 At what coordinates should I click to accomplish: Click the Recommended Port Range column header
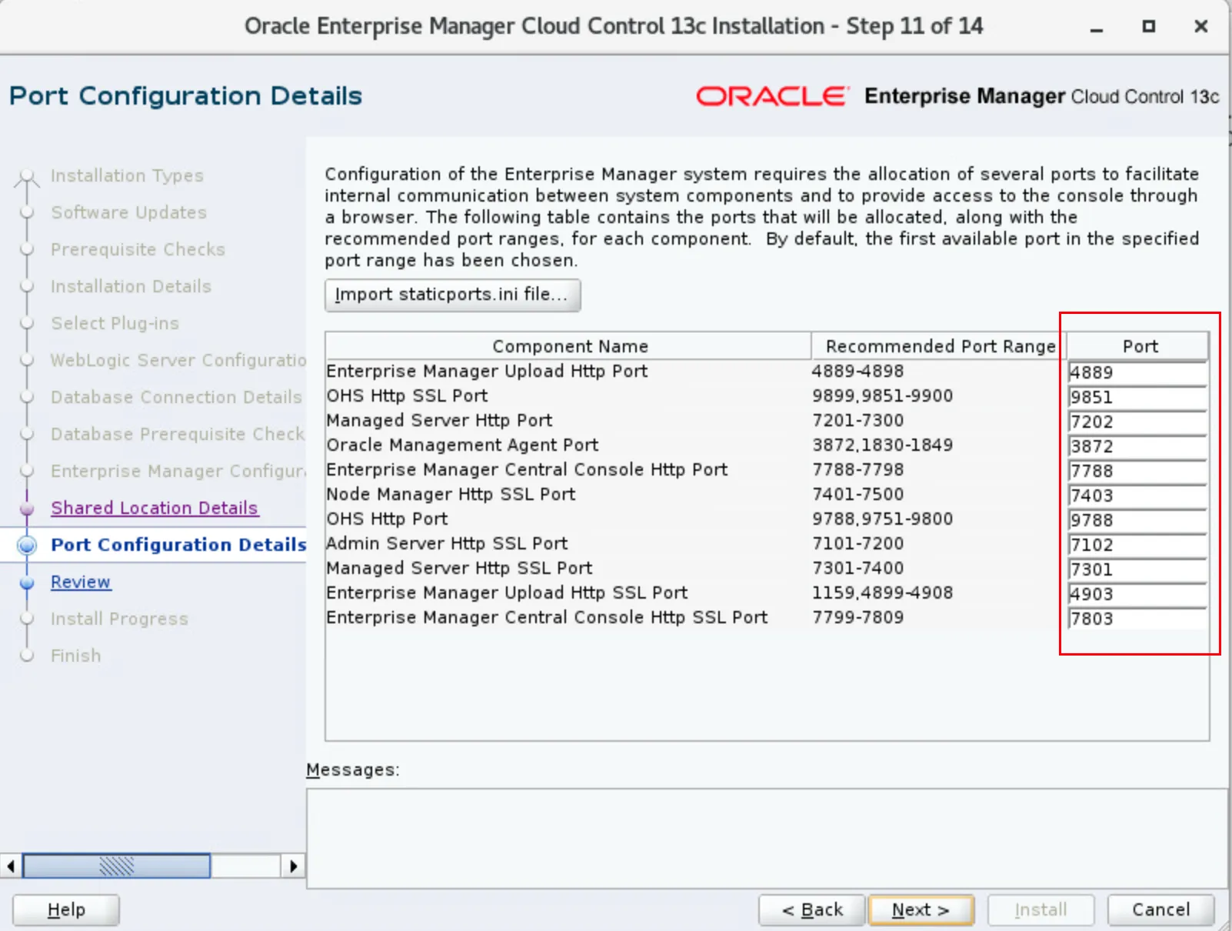point(939,346)
